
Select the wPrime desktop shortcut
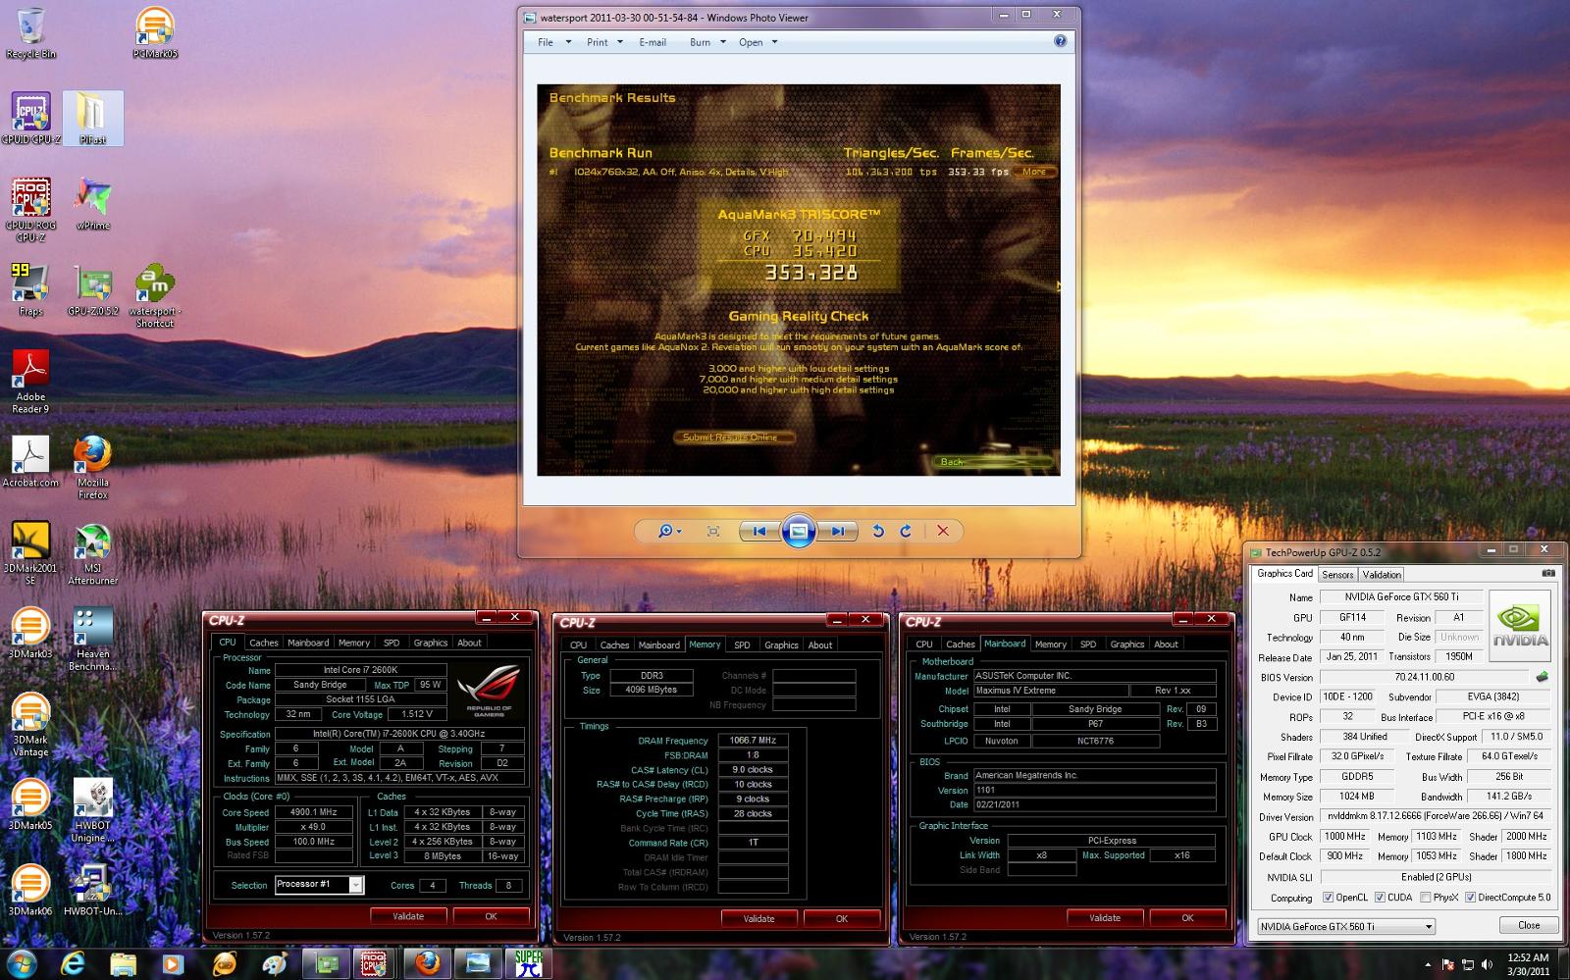(x=92, y=204)
